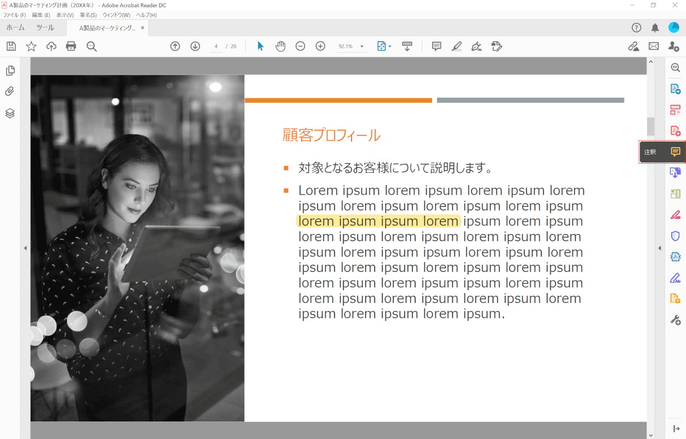Click the Save file icon
Screen dimensions: 686x439
(x=11, y=46)
